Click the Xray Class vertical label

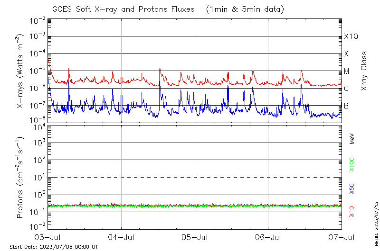(x=364, y=71)
